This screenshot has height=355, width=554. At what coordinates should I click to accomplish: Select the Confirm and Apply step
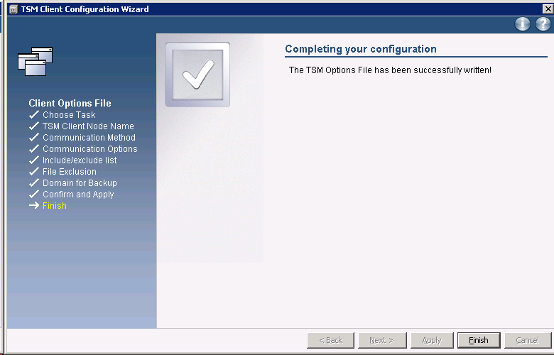tap(78, 195)
